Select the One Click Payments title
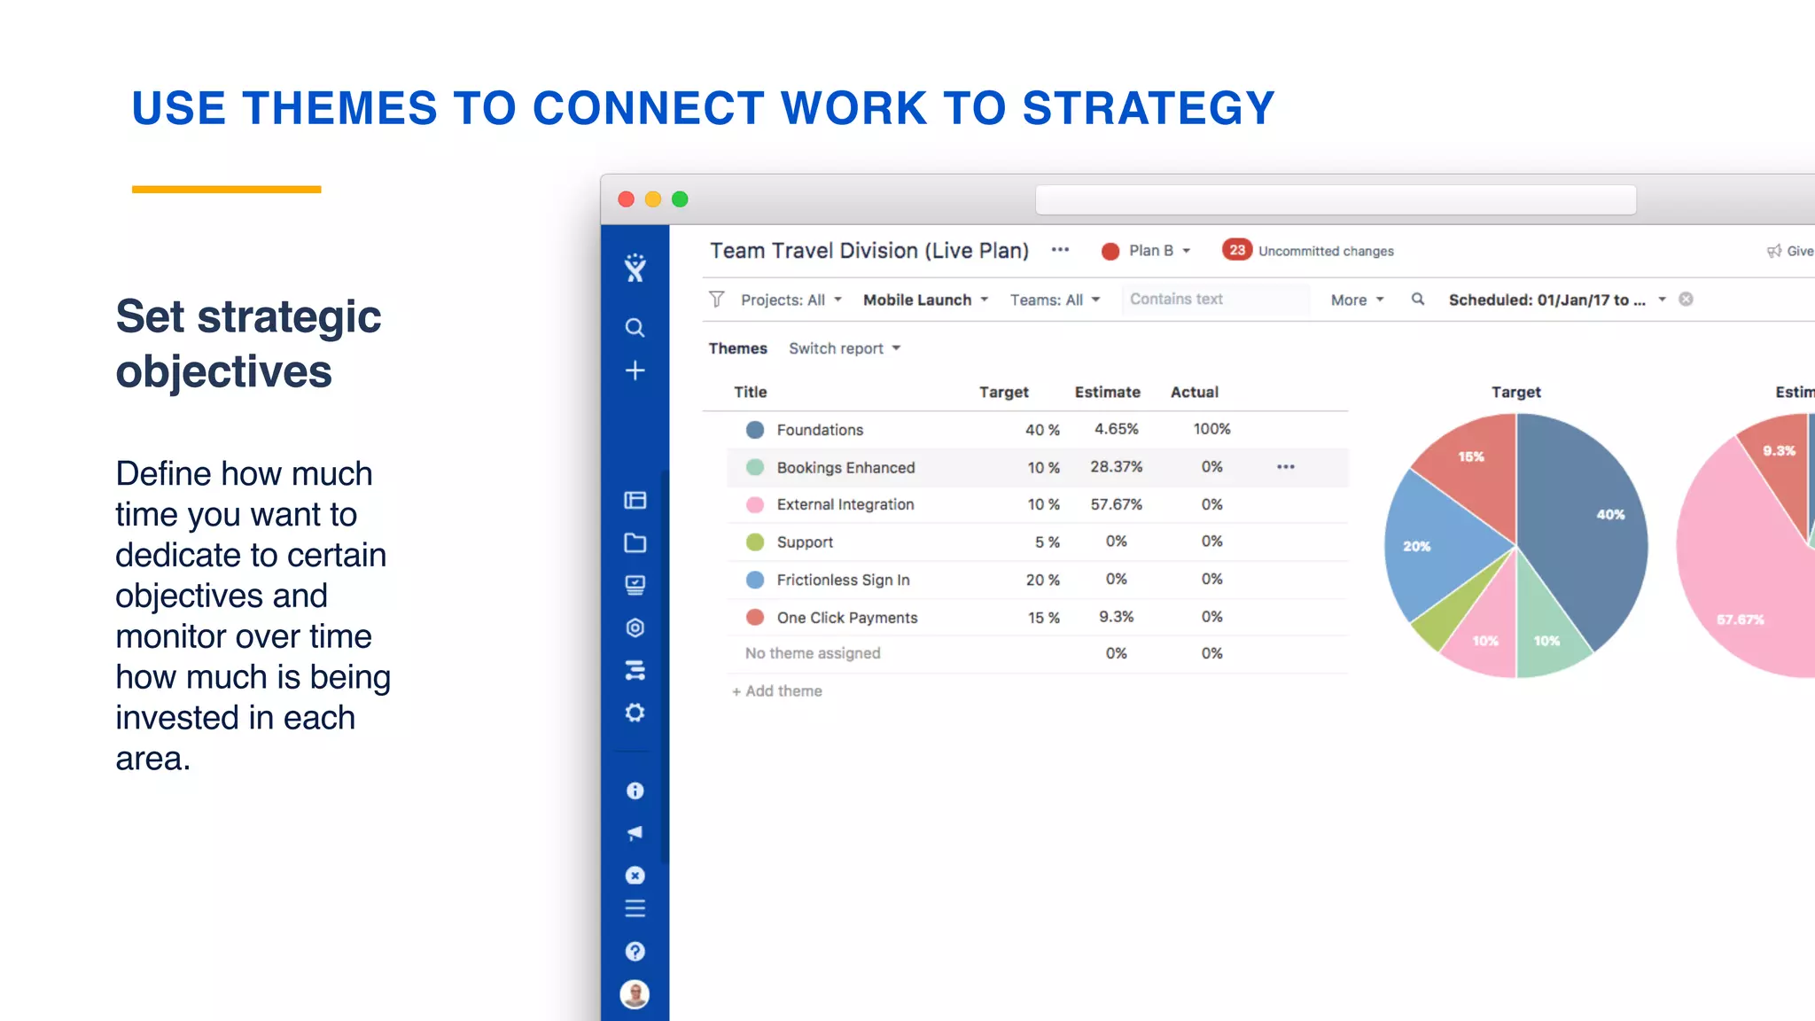 (847, 618)
